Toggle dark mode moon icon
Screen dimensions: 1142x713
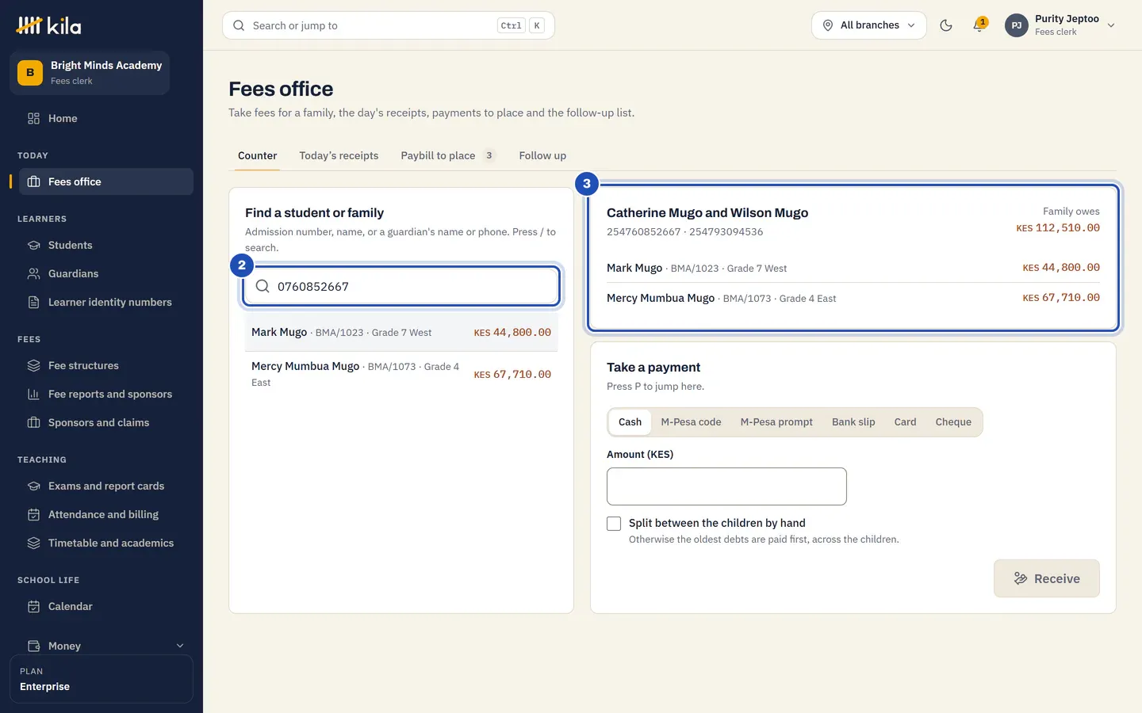pos(945,25)
